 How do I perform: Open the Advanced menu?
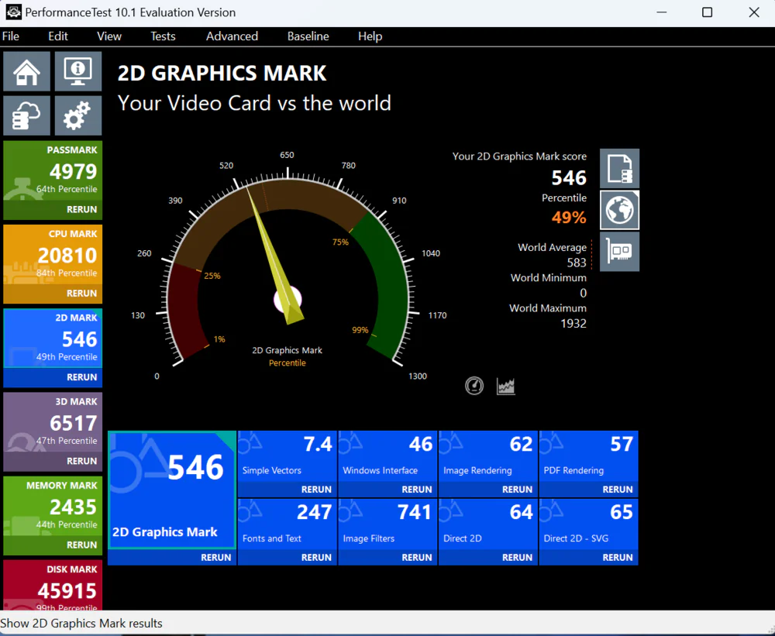(x=232, y=36)
